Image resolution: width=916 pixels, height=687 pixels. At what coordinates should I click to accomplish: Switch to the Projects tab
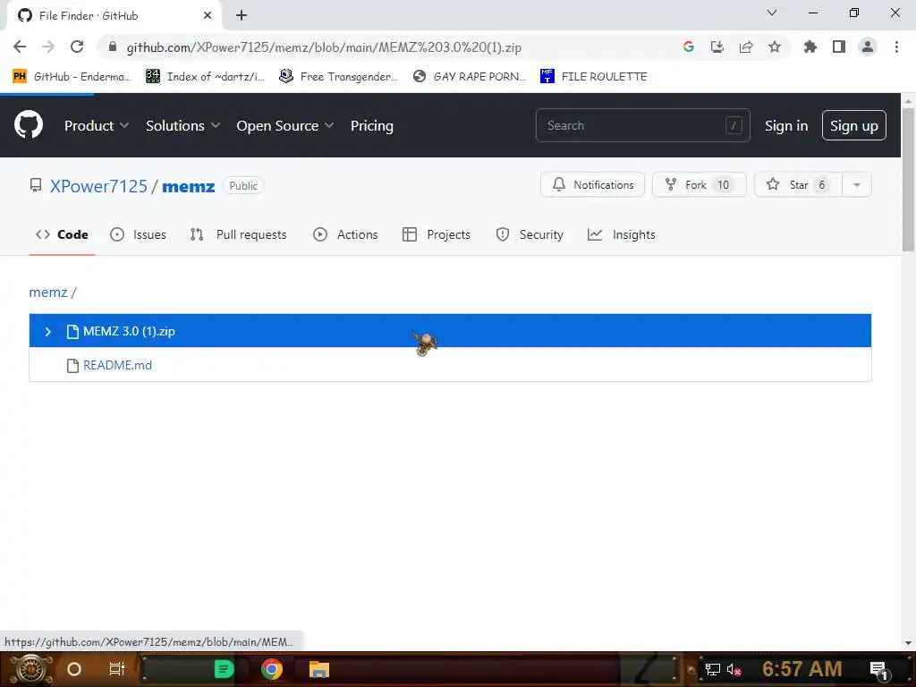(x=437, y=234)
